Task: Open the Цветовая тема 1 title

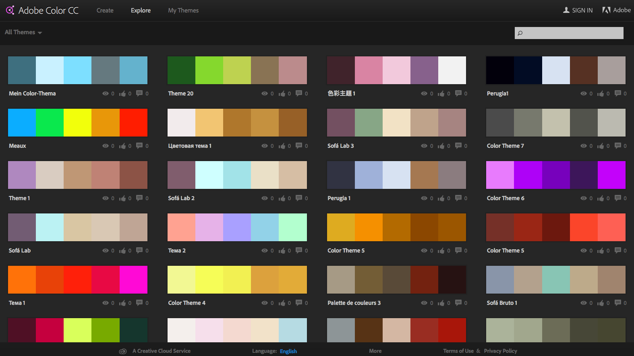Action: [x=190, y=146]
